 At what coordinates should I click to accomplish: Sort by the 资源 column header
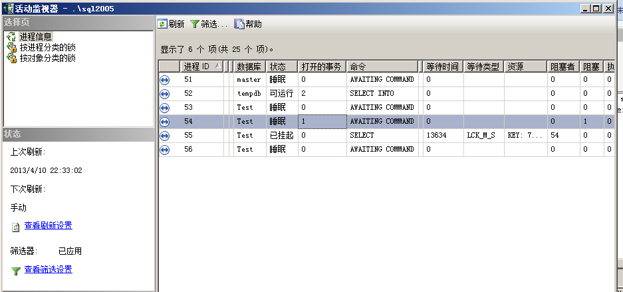pyautogui.click(x=526, y=67)
